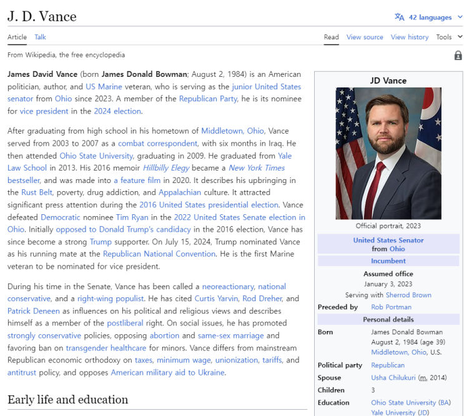
Task: Open American military aid to Ukraine link
Action: [x=167, y=372]
